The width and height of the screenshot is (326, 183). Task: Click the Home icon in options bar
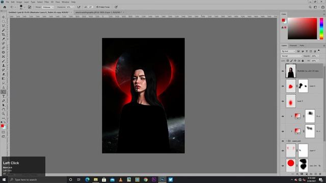pos(5,7)
